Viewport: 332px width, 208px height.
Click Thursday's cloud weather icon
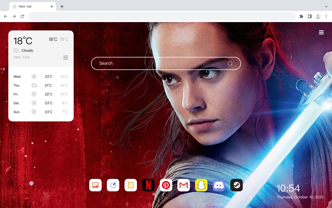click(x=34, y=85)
